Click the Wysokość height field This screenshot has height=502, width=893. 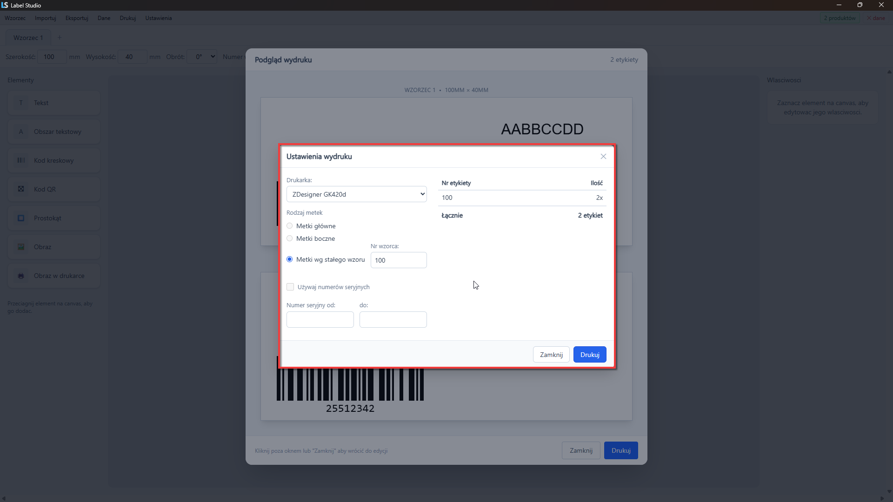133,57
